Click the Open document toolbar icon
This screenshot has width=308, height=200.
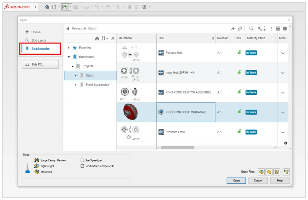[65, 7]
